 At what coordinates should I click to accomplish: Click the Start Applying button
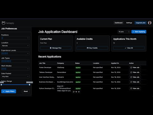coord(139,32)
